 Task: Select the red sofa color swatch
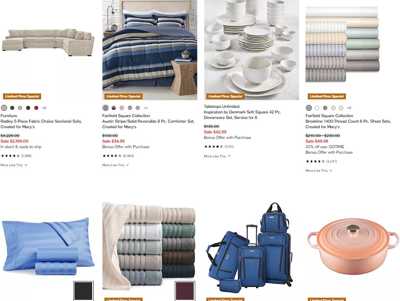coord(36,108)
